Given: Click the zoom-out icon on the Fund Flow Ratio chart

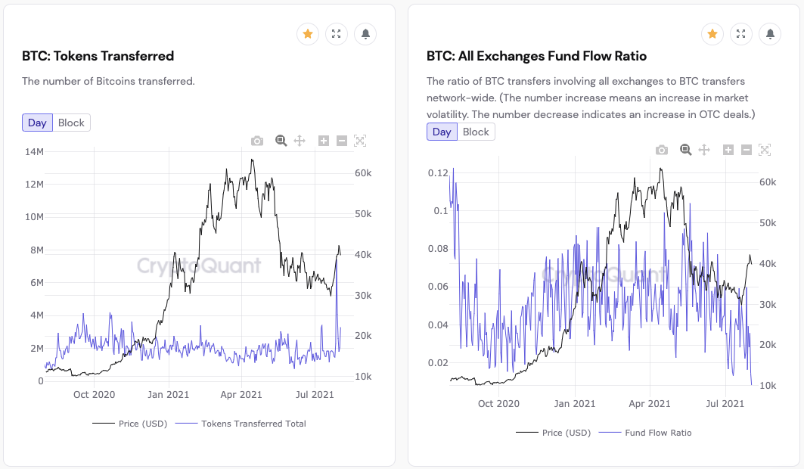Looking at the screenshot, I should pos(747,150).
